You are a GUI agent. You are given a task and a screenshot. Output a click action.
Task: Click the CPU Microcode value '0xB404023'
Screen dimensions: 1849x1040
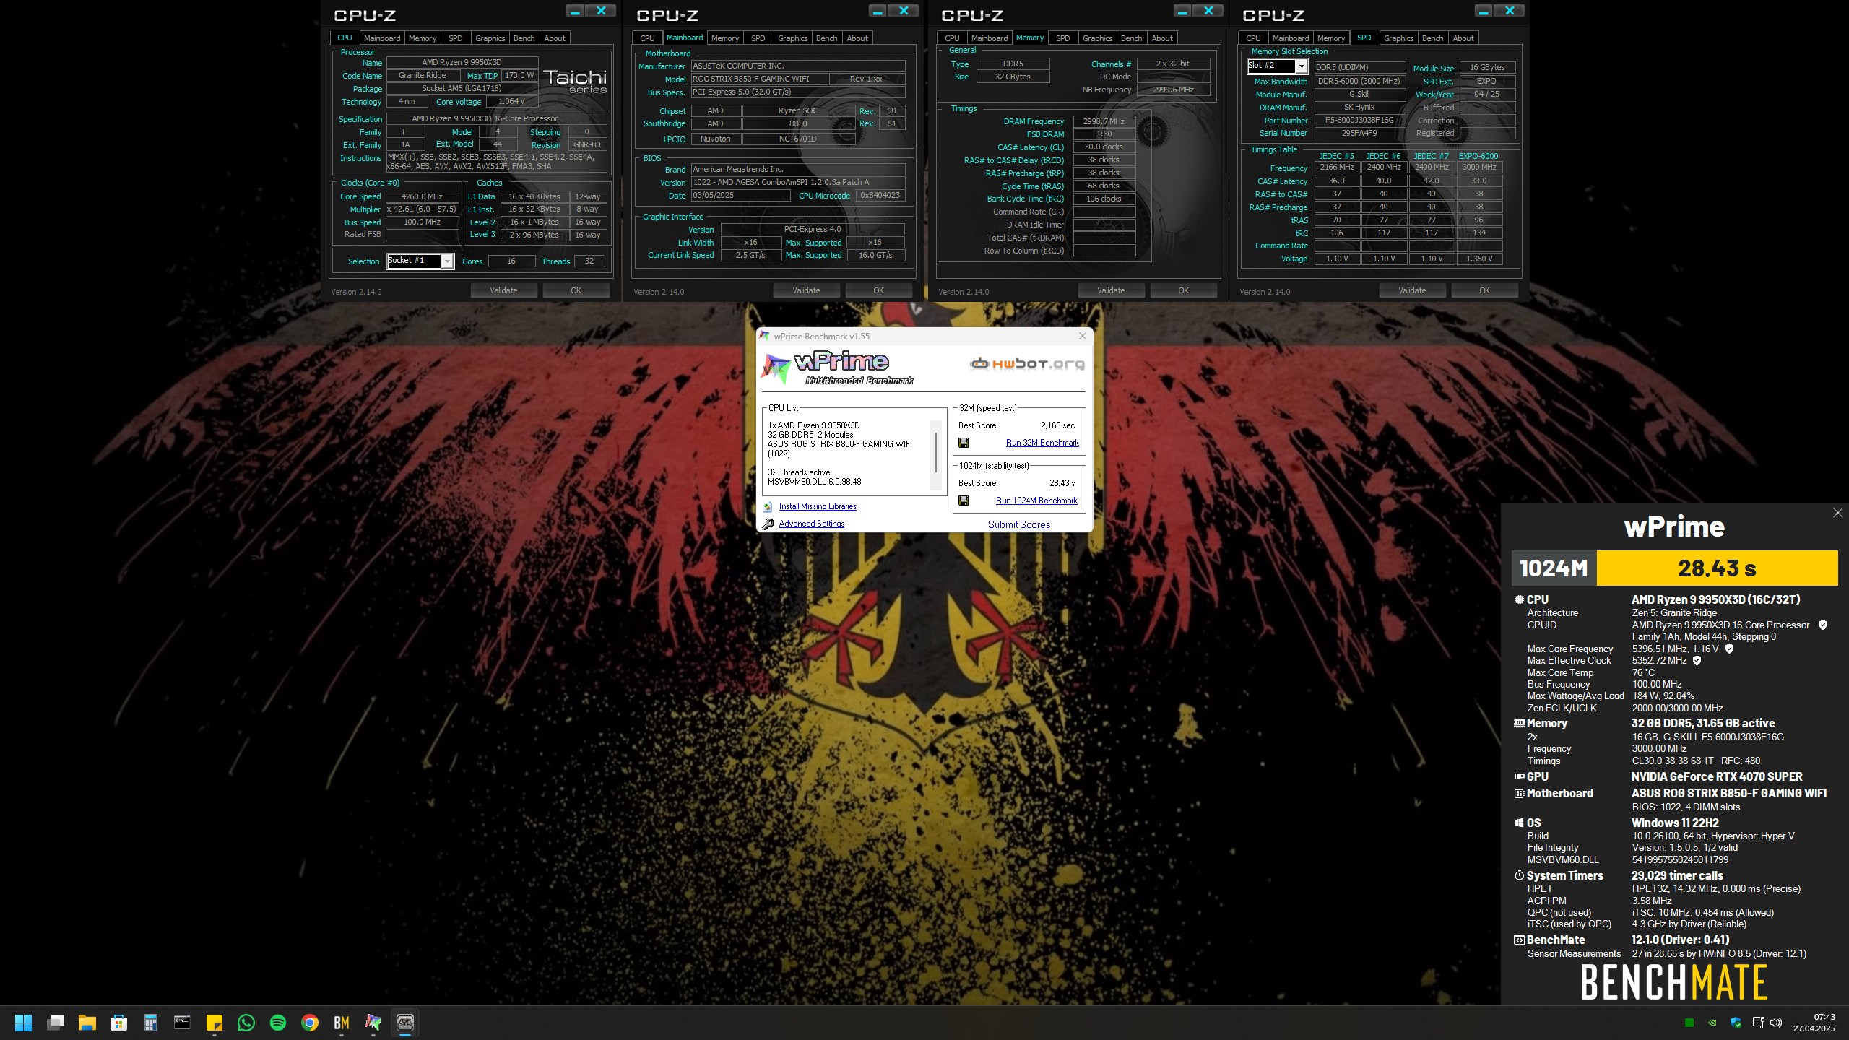pos(880,195)
